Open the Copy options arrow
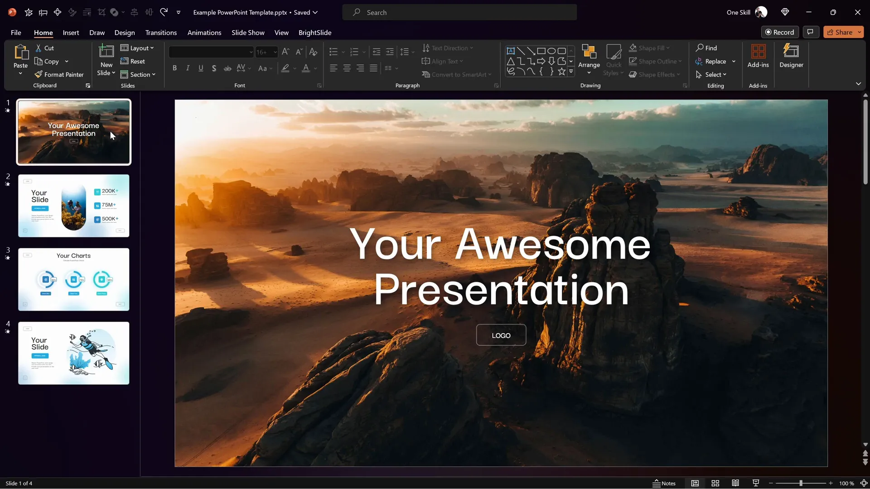 67,61
